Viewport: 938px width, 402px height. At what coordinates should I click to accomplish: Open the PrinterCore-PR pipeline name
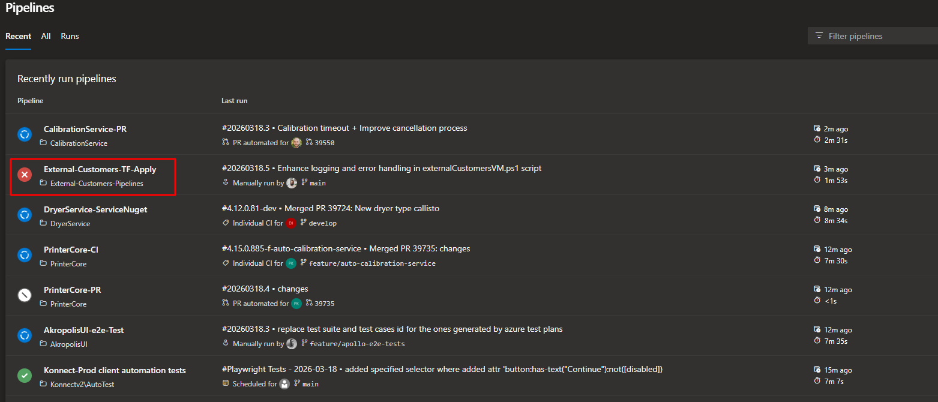click(x=72, y=290)
